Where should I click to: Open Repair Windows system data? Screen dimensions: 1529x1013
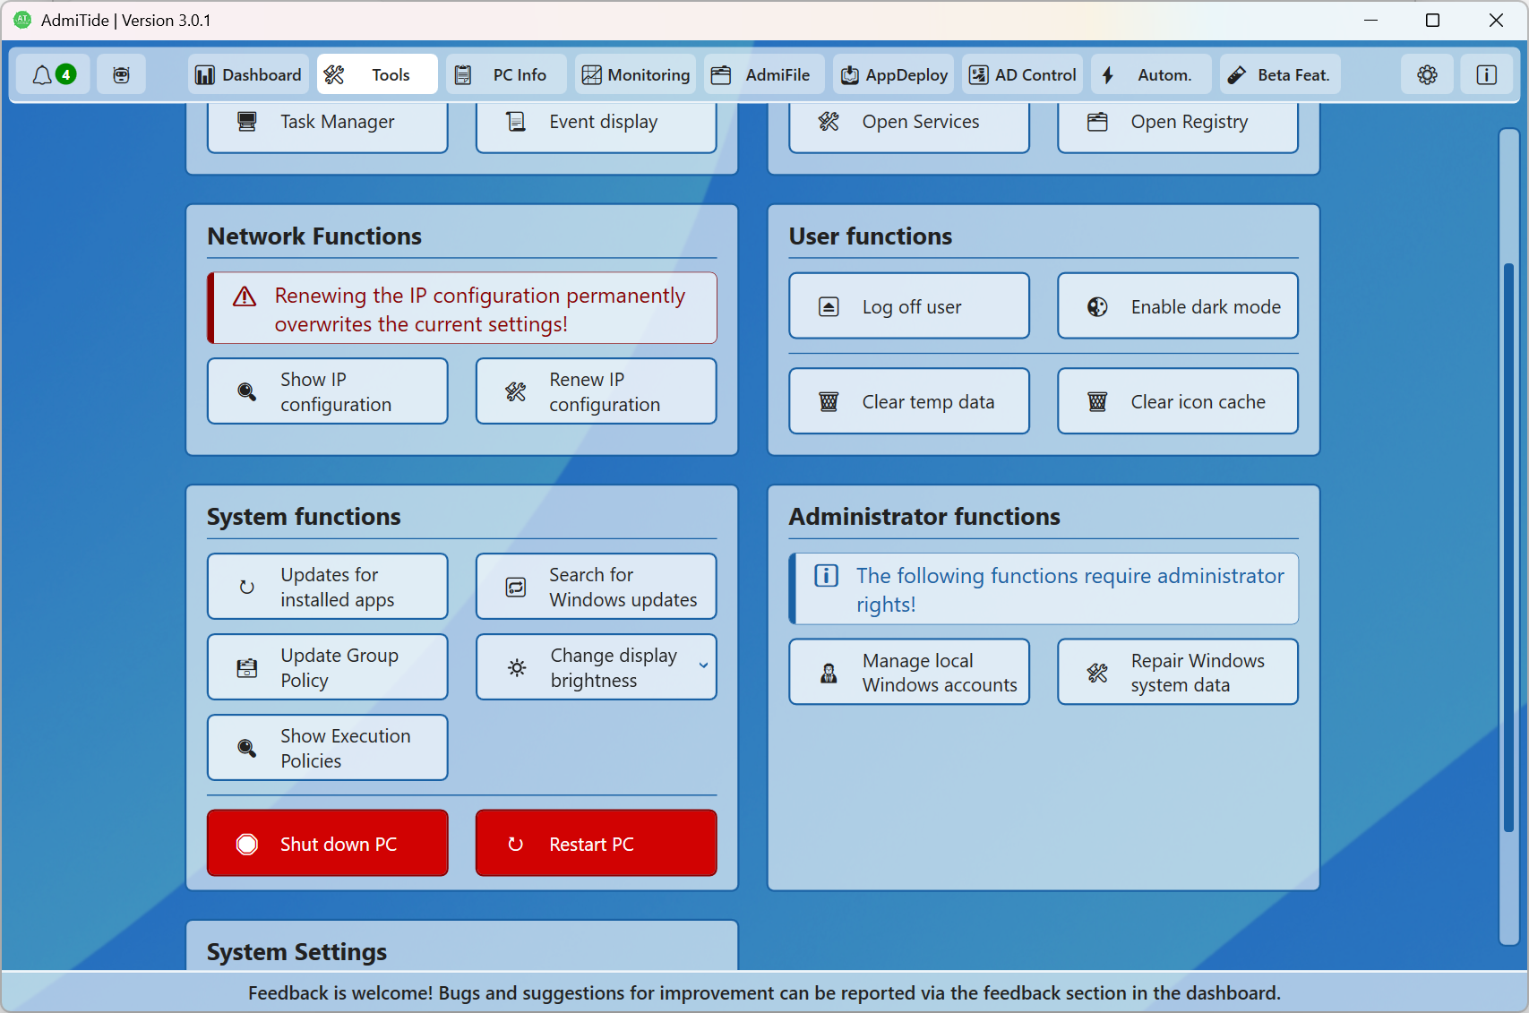(1177, 672)
